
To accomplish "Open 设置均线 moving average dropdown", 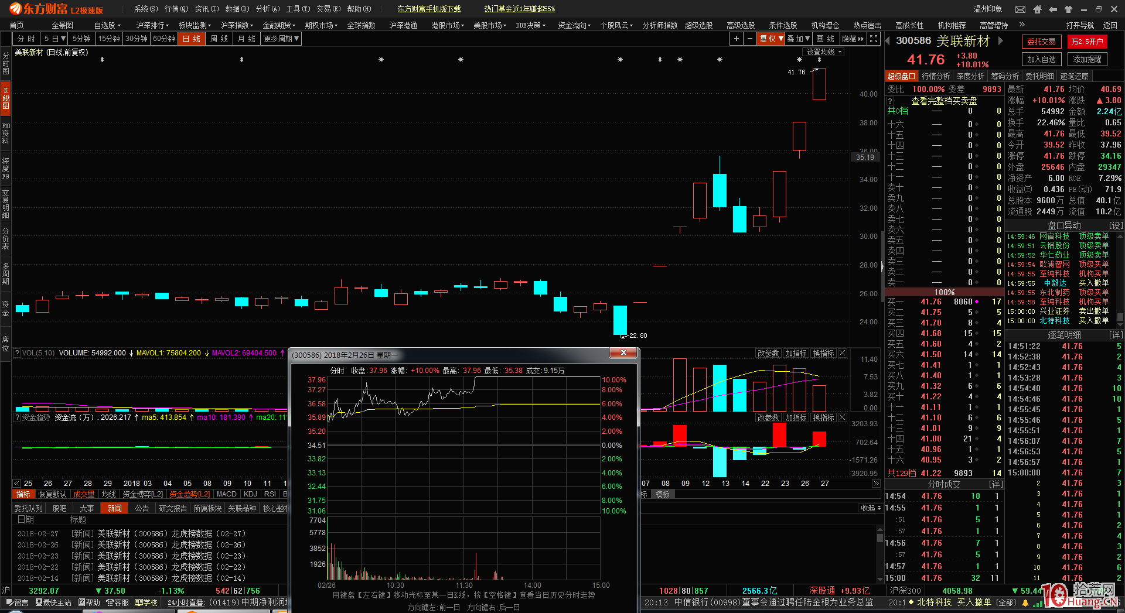I will click(x=824, y=52).
